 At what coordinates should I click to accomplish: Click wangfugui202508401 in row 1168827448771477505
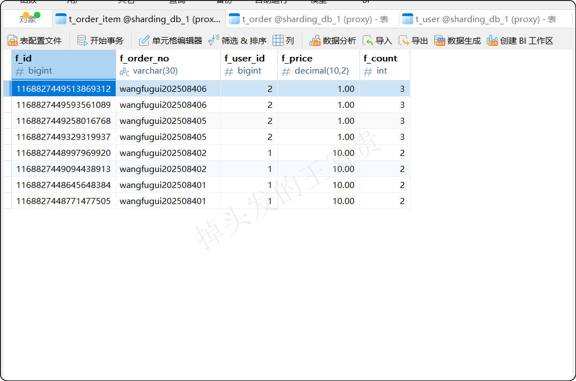coord(168,201)
